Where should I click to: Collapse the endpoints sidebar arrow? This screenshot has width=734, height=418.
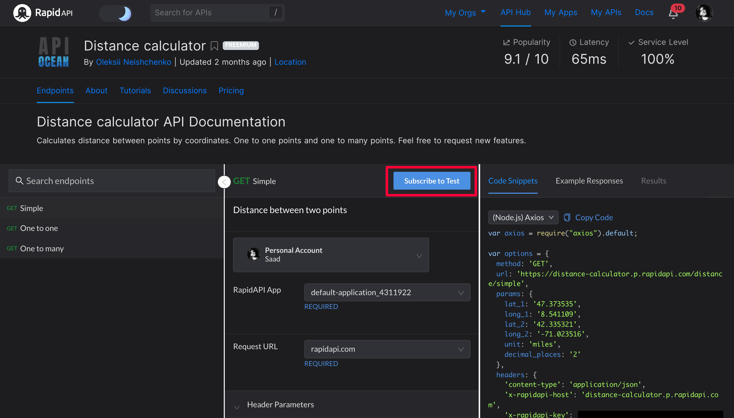tap(224, 182)
